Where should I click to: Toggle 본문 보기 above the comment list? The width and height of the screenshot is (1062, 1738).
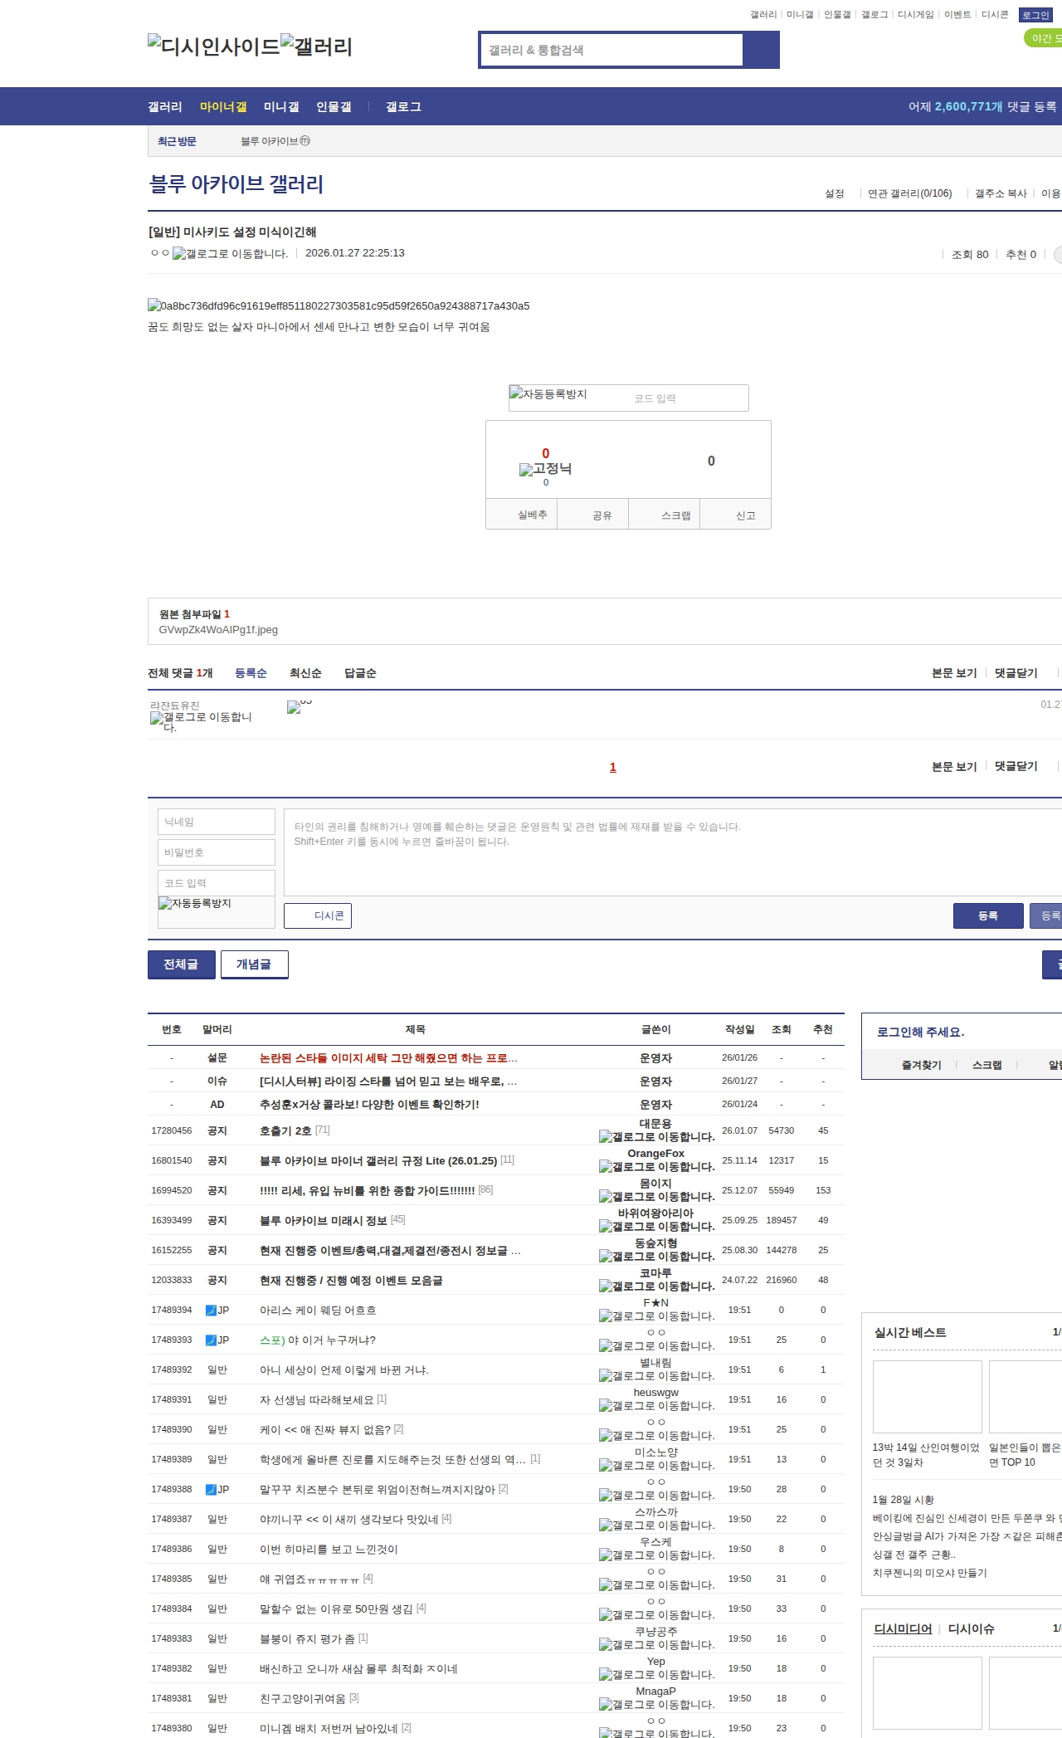coord(954,673)
